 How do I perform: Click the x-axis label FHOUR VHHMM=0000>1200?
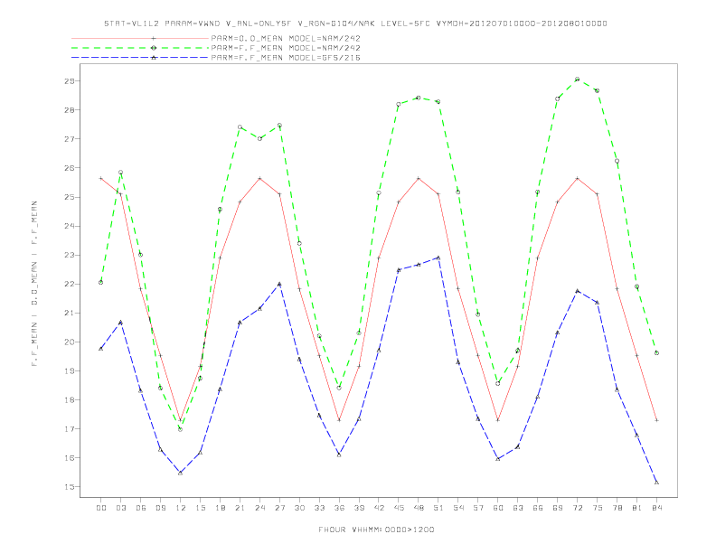pyautogui.click(x=377, y=530)
